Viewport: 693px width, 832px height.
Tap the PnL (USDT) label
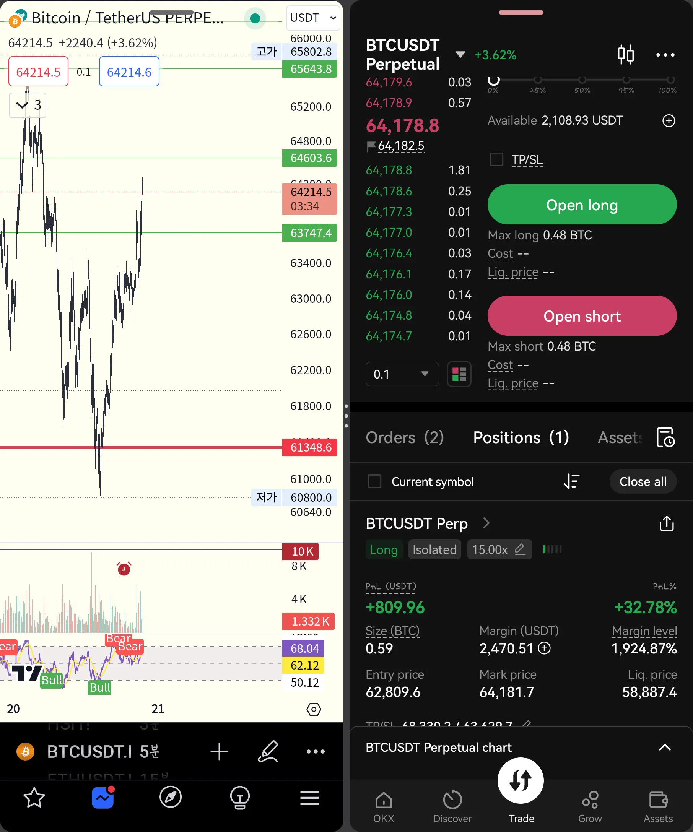click(391, 587)
